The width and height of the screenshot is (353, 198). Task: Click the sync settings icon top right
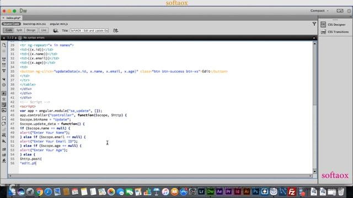click(340, 11)
